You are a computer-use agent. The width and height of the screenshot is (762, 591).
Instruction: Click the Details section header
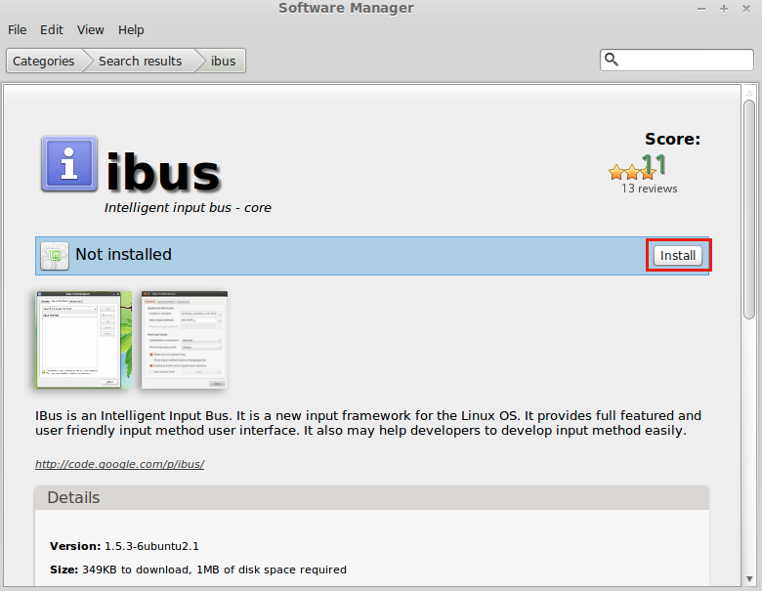pos(372,497)
